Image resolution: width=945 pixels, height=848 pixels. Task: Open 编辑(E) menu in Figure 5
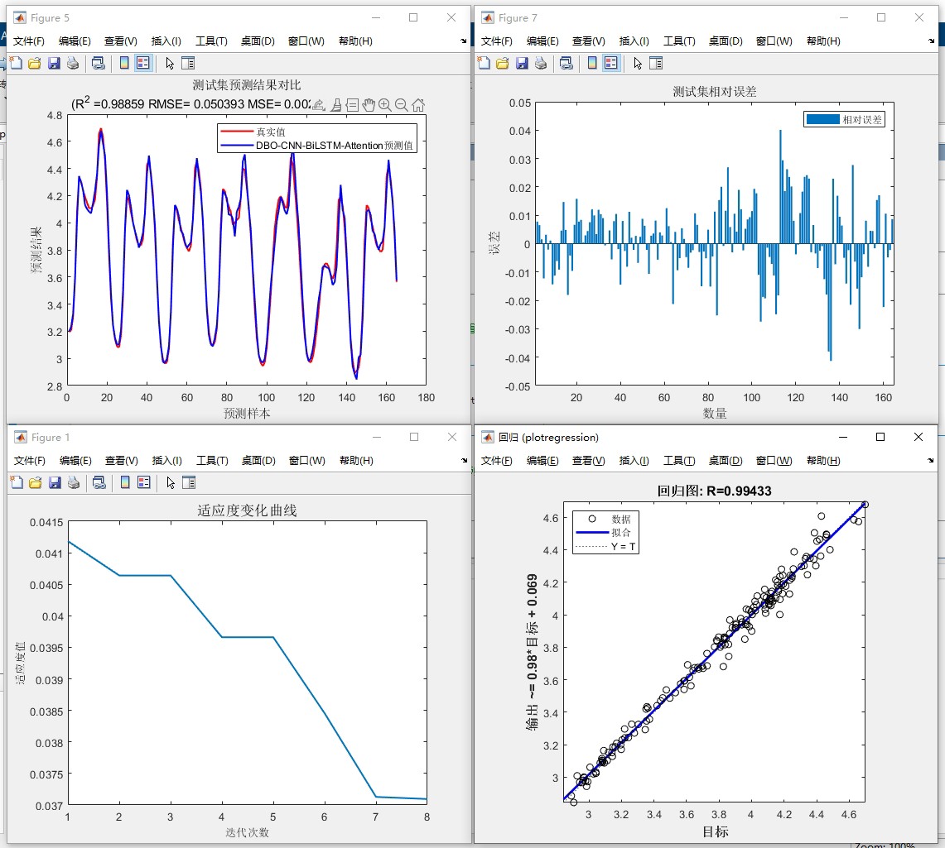(x=75, y=41)
